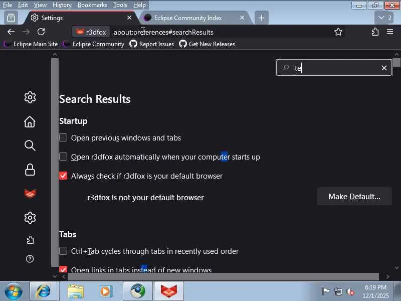Close the Eclipse Community Index tab
401x301 pixels.
tap(242, 18)
